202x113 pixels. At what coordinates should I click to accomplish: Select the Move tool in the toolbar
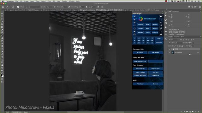(2, 13)
